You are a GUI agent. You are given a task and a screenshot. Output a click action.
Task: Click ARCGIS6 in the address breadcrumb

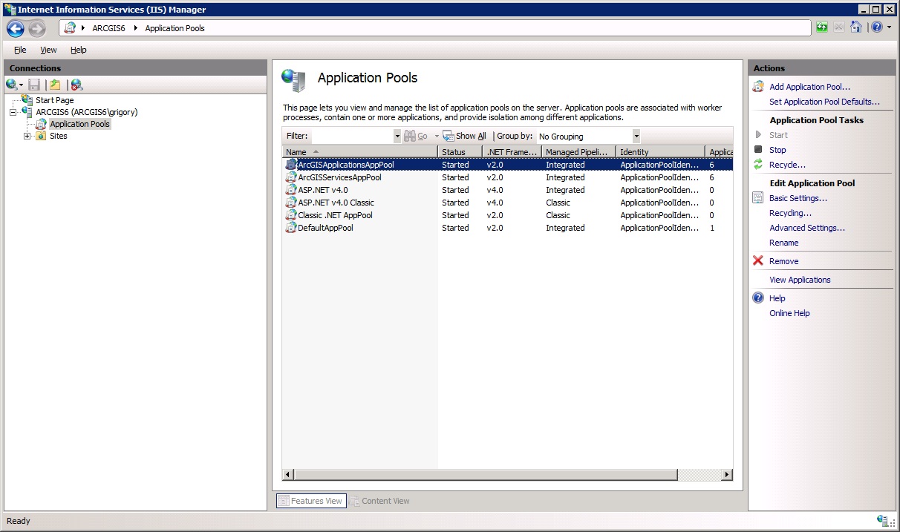109,28
